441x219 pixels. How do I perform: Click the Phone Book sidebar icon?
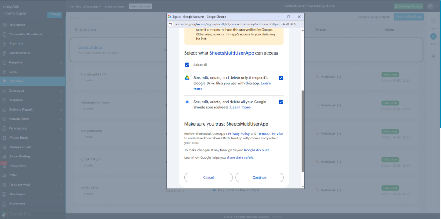4,138
